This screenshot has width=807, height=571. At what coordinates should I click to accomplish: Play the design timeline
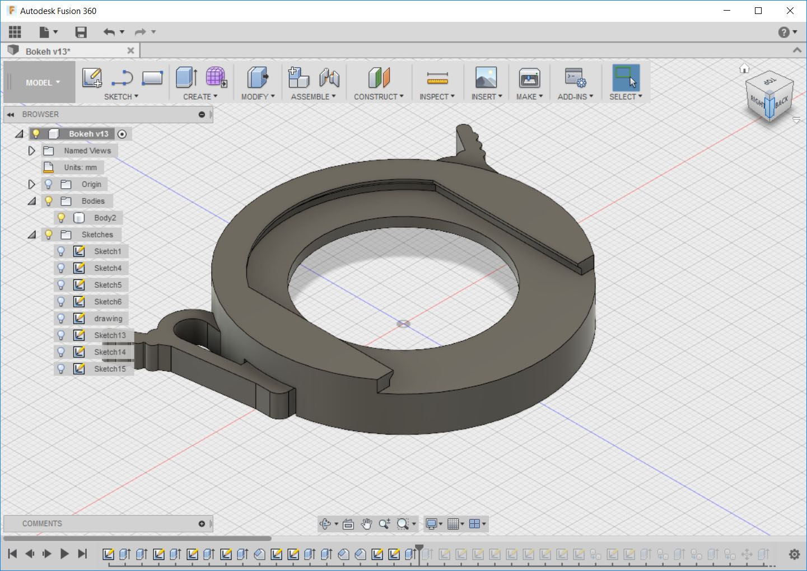[x=64, y=554]
